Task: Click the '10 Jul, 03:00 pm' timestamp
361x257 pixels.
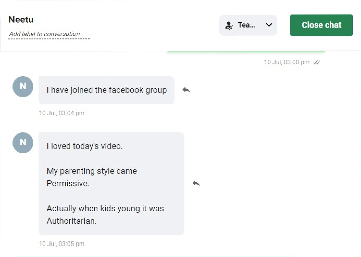Action: point(287,62)
